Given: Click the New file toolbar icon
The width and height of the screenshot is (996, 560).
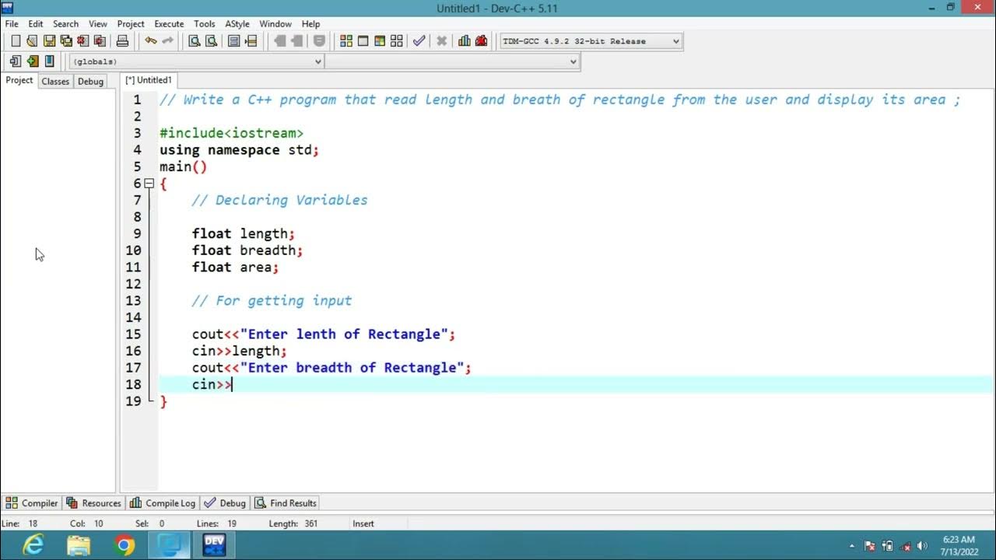Looking at the screenshot, I should tap(15, 41).
